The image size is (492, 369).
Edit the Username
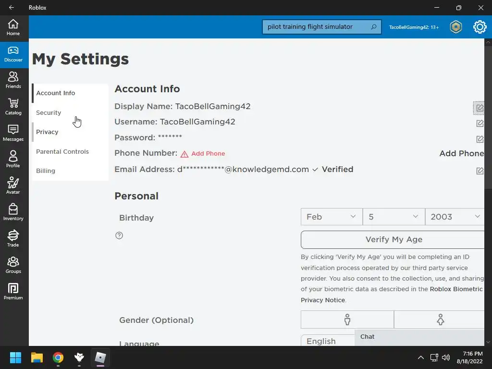pos(480,123)
